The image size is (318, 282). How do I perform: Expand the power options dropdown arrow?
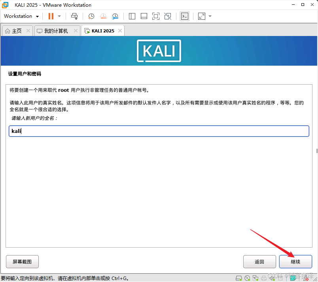tap(59, 16)
